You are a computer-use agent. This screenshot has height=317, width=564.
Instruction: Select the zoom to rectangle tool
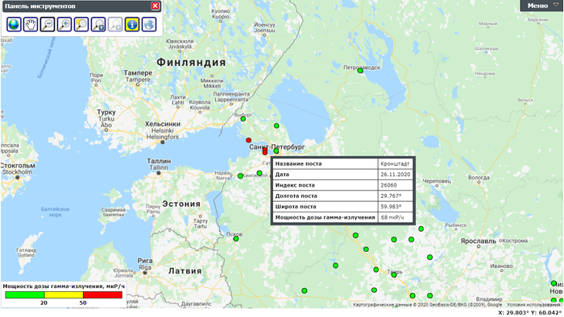(81, 24)
